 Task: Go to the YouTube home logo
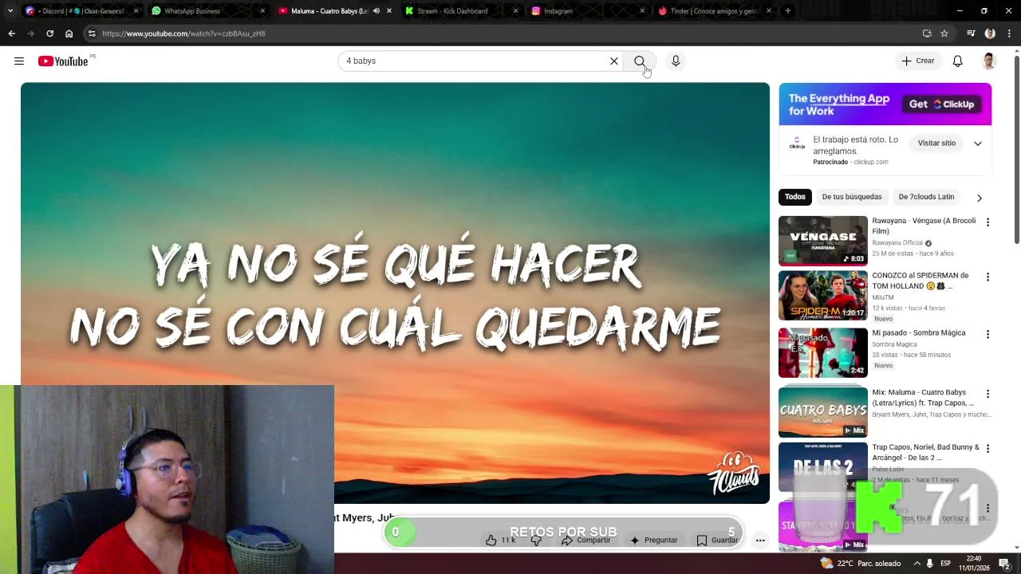[63, 61]
